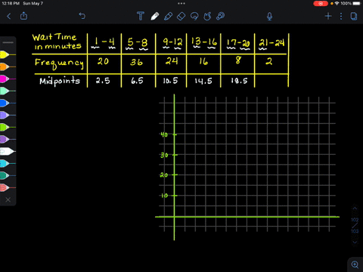Tap the 'Frequency' row label
This screenshot has width=363, height=272.
(59, 63)
